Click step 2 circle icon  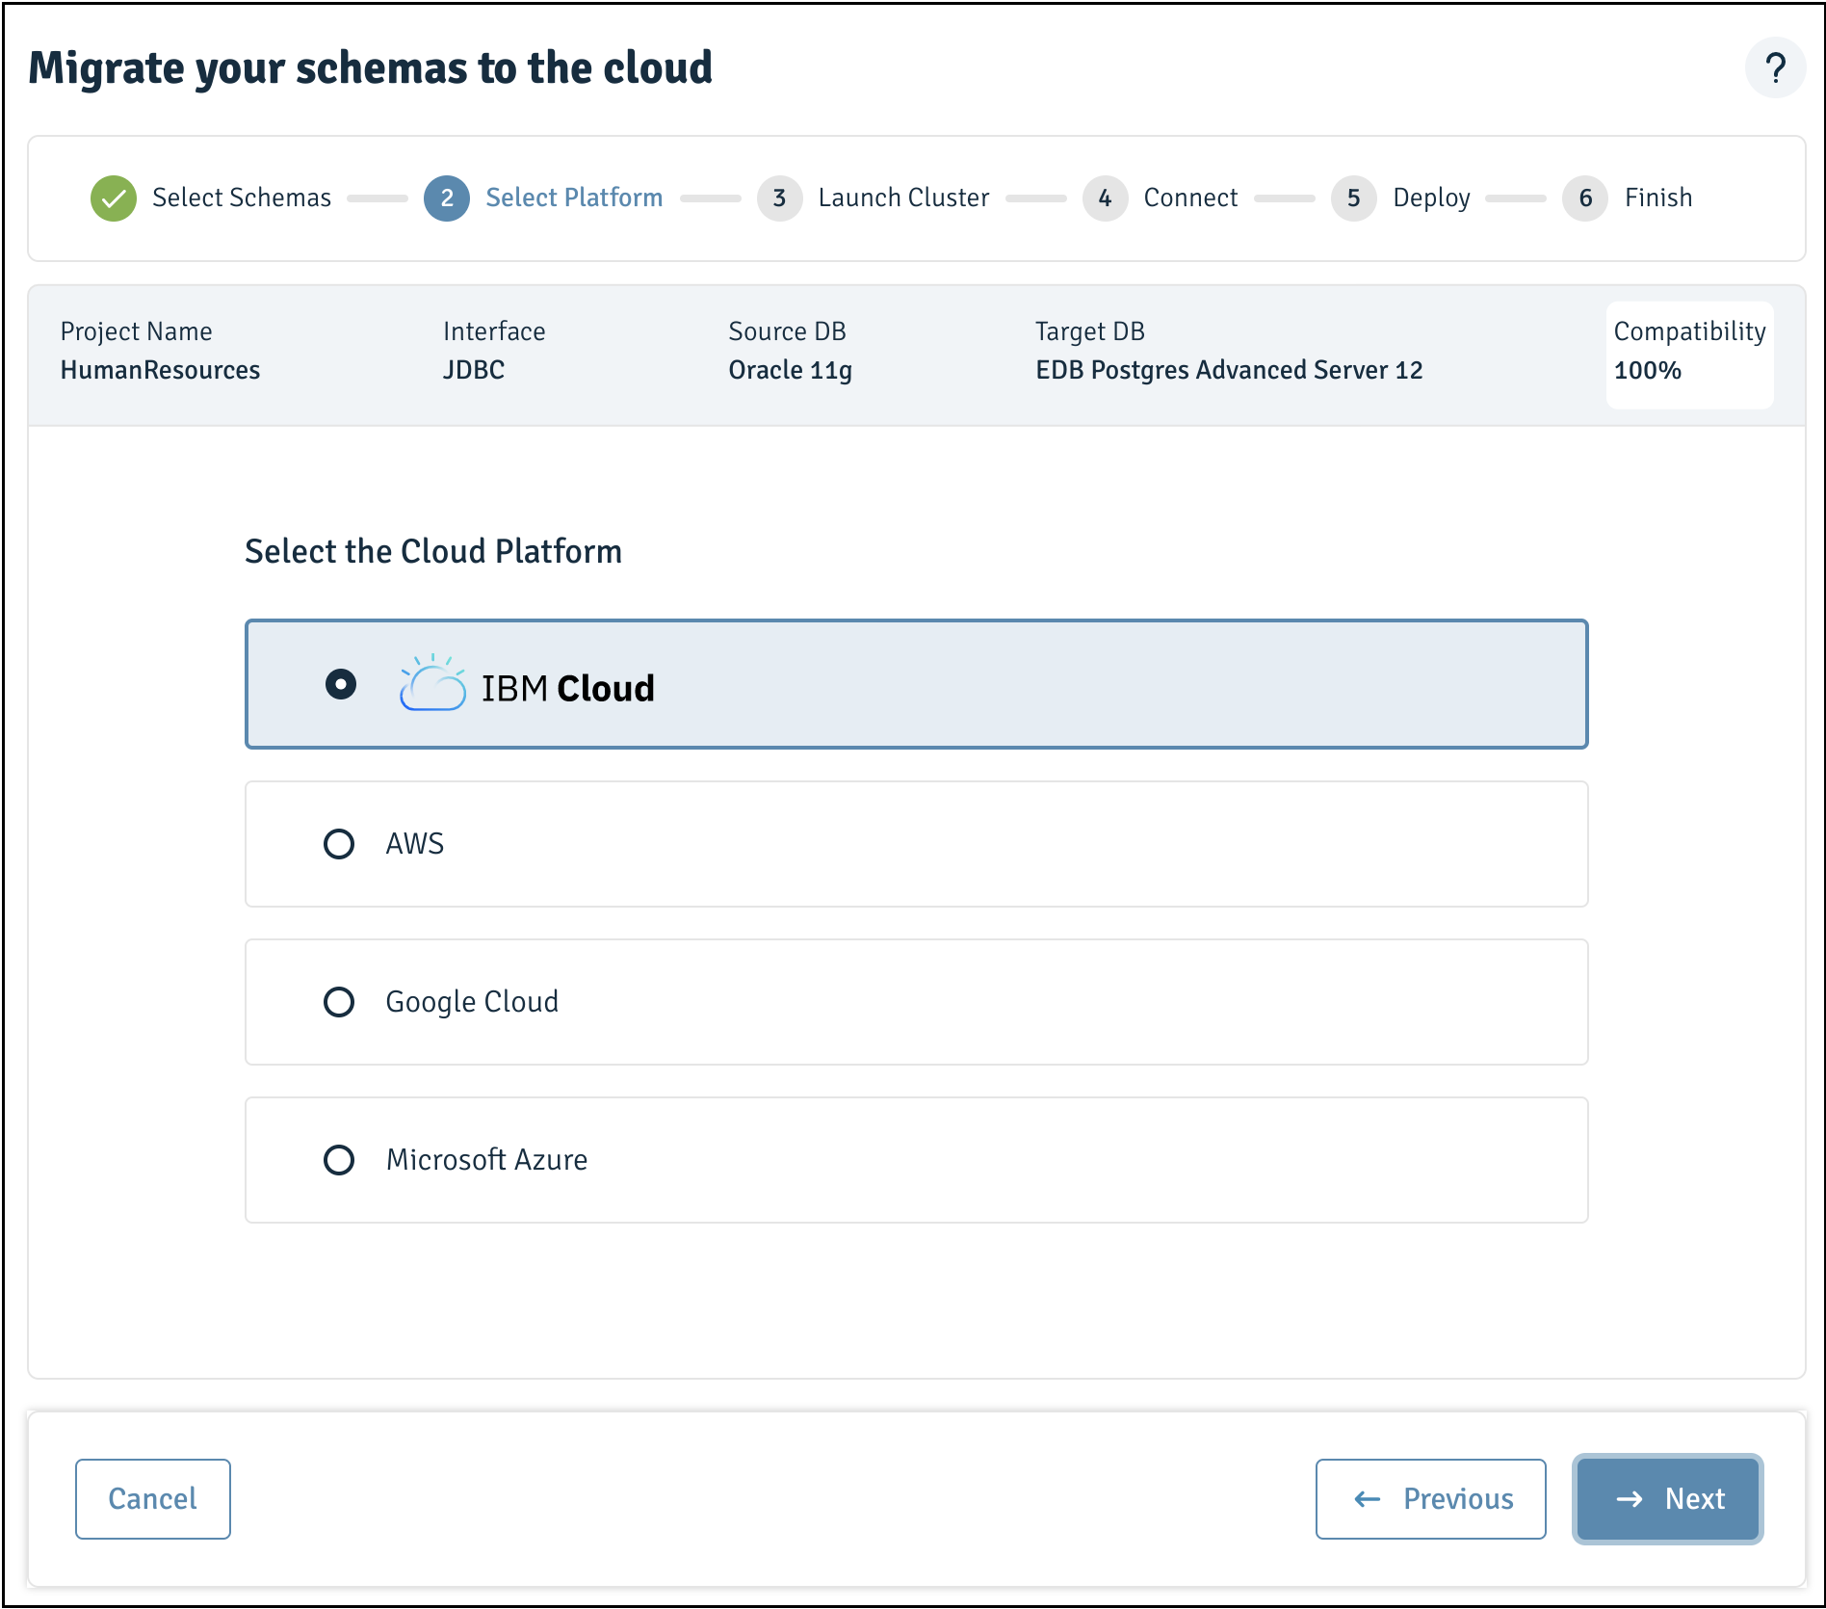[447, 198]
